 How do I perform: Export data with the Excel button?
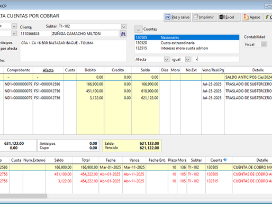(x=229, y=17)
